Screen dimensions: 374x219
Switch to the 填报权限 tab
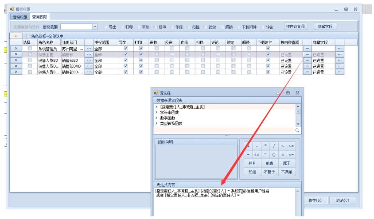20,17
